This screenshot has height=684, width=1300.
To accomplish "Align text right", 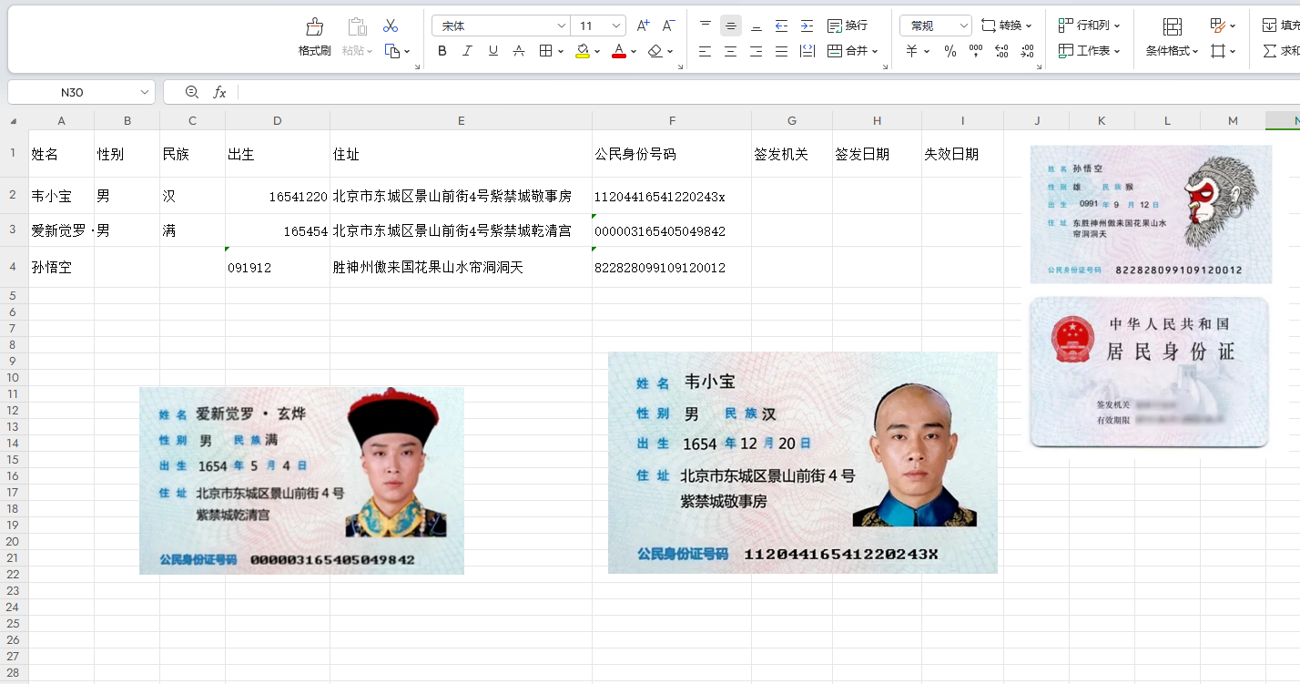I will [x=756, y=51].
